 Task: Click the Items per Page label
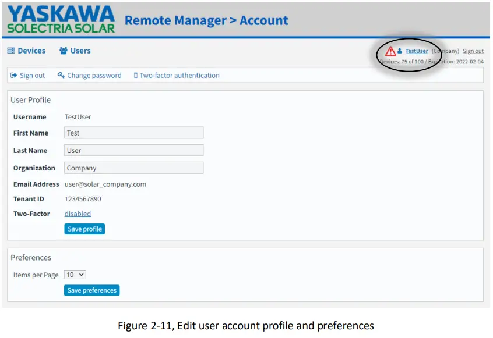[x=36, y=275]
